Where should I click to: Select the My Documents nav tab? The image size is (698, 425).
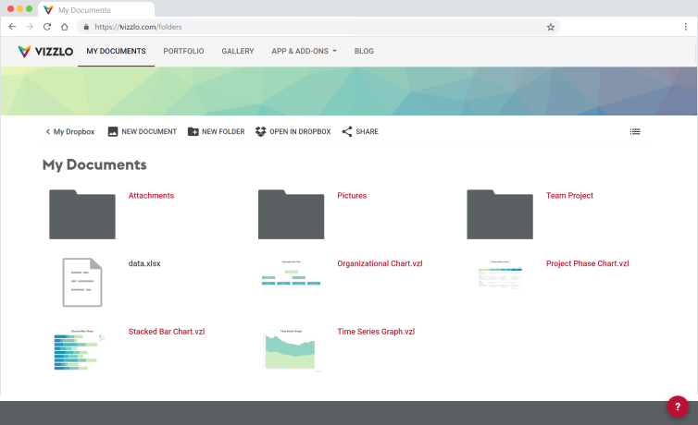[x=117, y=51]
